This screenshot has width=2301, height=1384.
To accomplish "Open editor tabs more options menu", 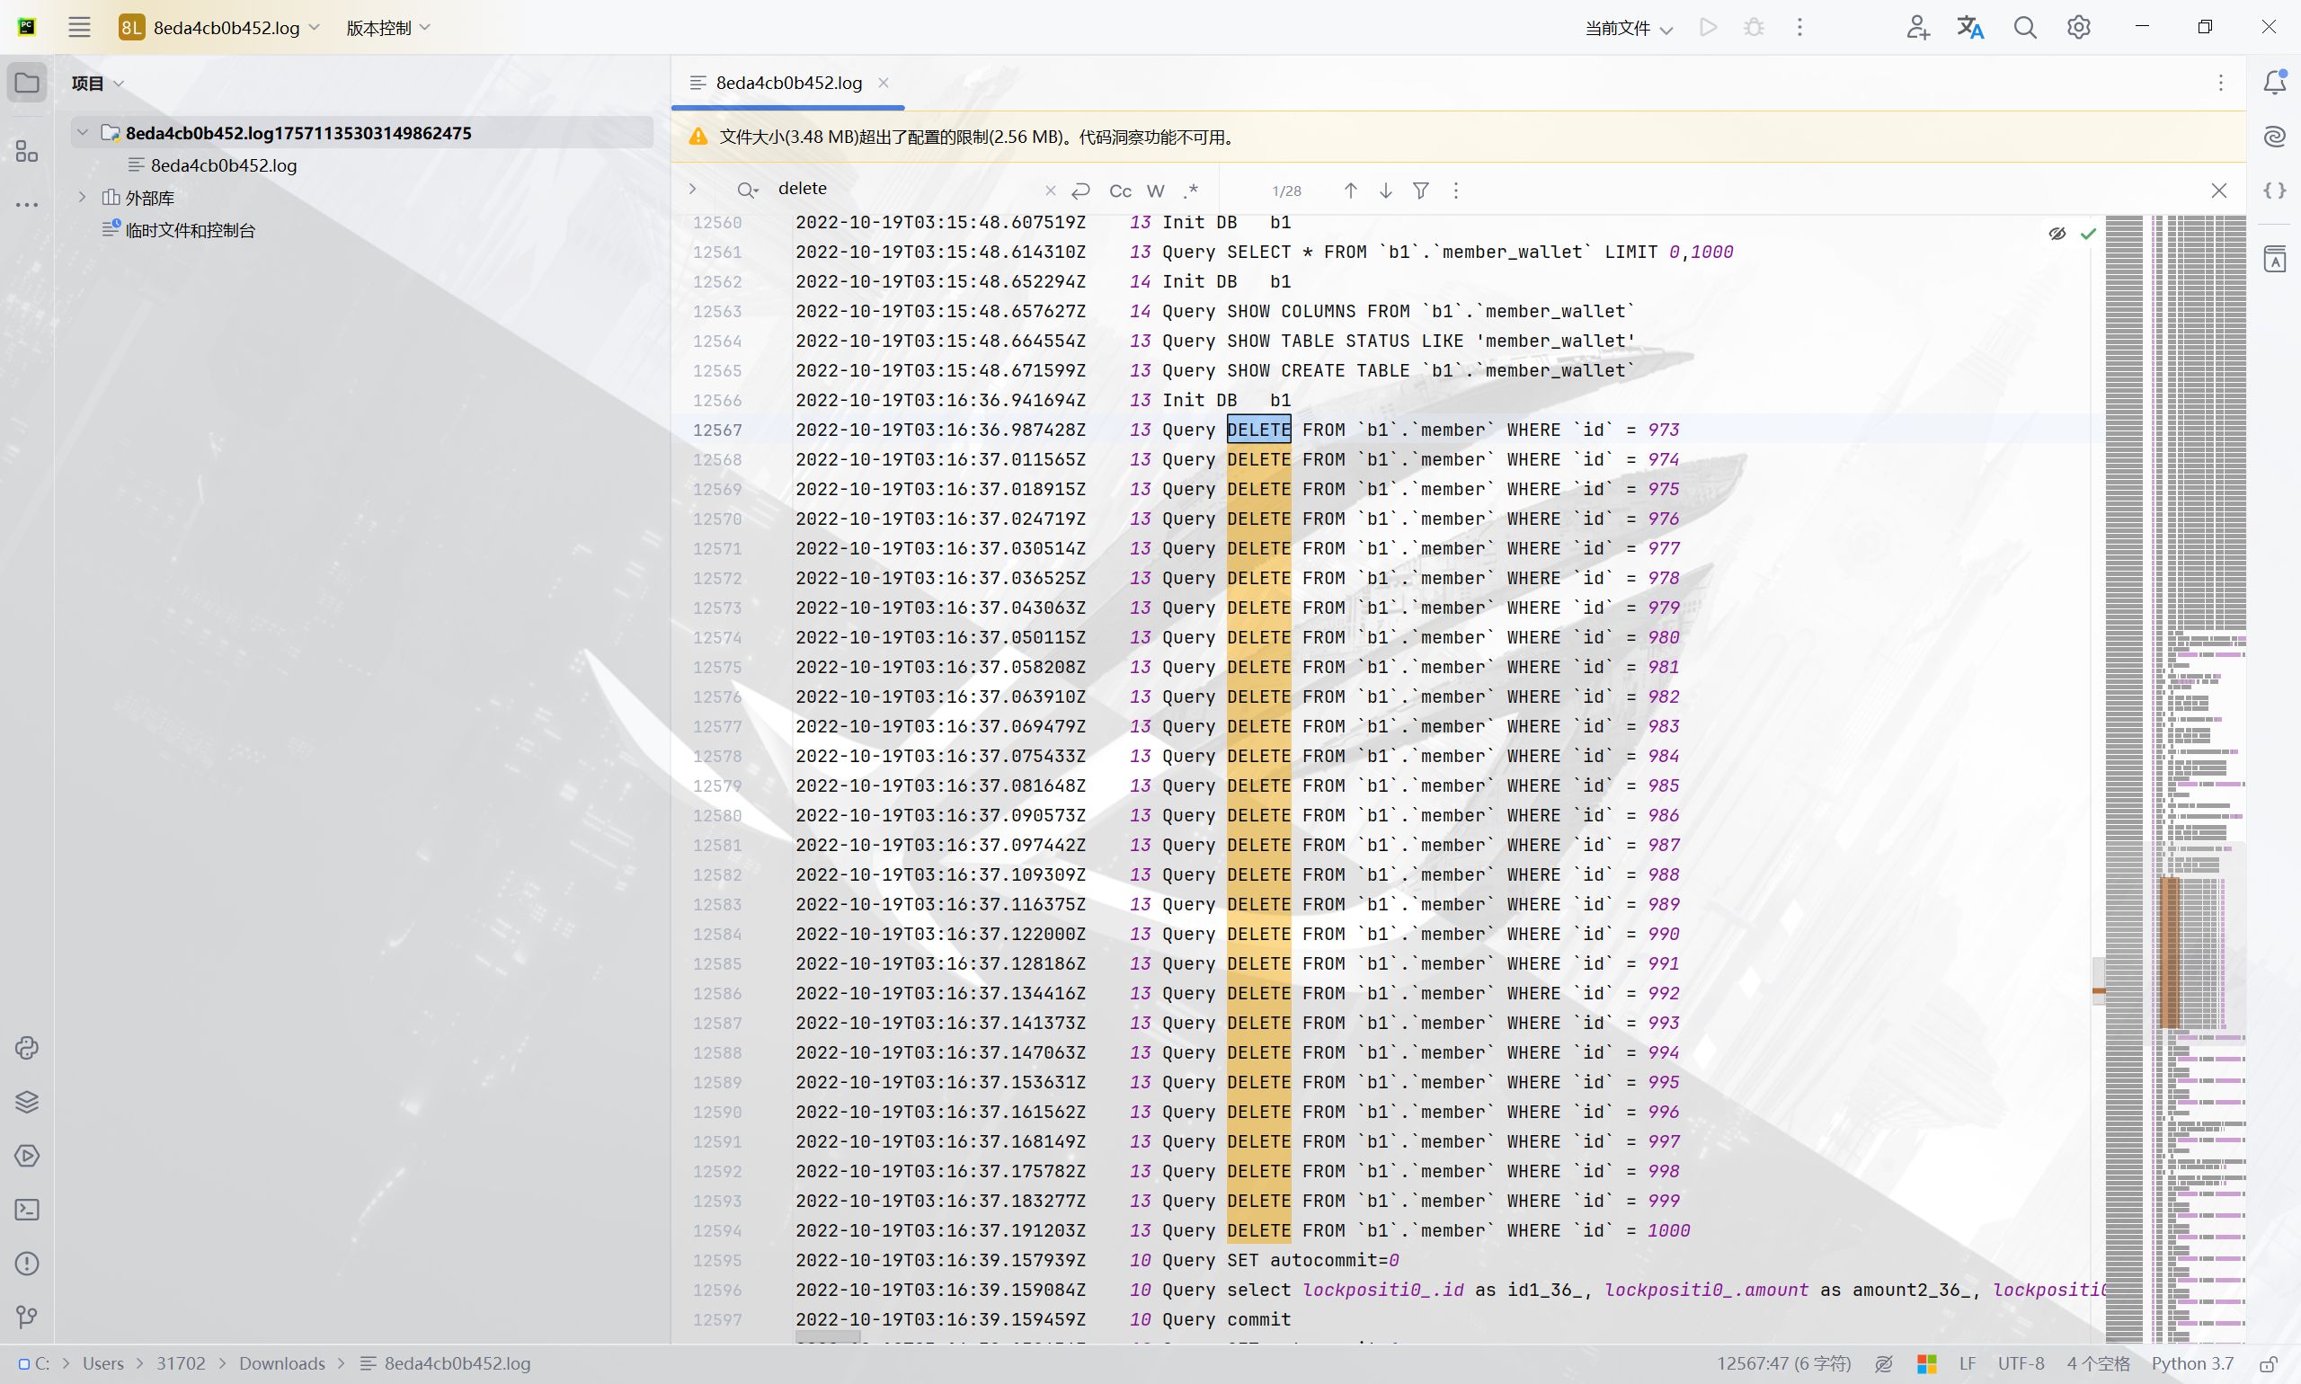I will [2221, 83].
